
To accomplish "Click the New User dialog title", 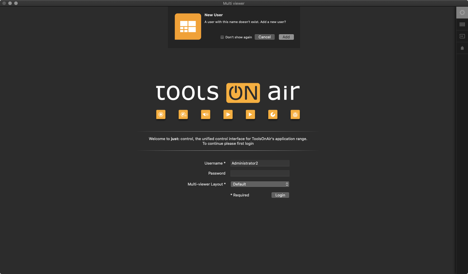I will click(x=214, y=15).
